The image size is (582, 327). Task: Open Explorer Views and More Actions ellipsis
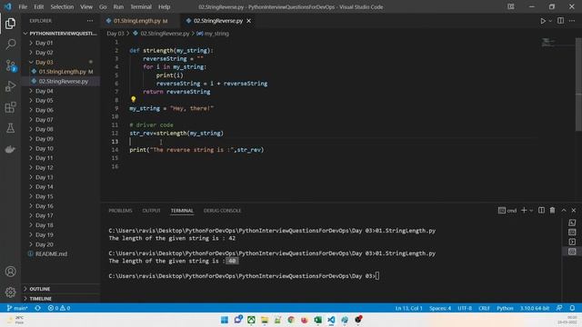pos(90,21)
